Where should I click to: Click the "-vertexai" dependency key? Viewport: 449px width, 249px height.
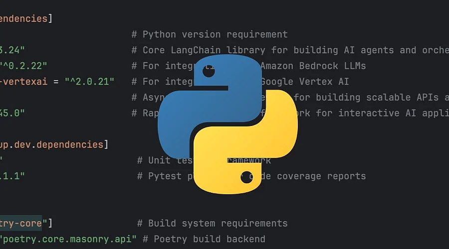(x=23, y=82)
